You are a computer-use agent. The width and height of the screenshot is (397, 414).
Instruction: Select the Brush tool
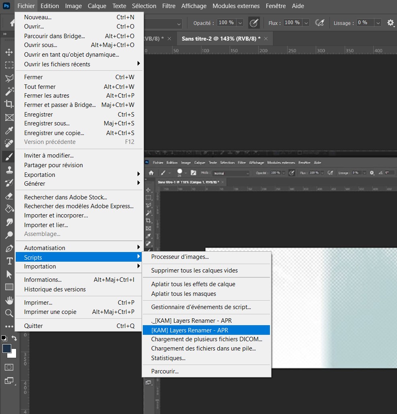click(9, 157)
